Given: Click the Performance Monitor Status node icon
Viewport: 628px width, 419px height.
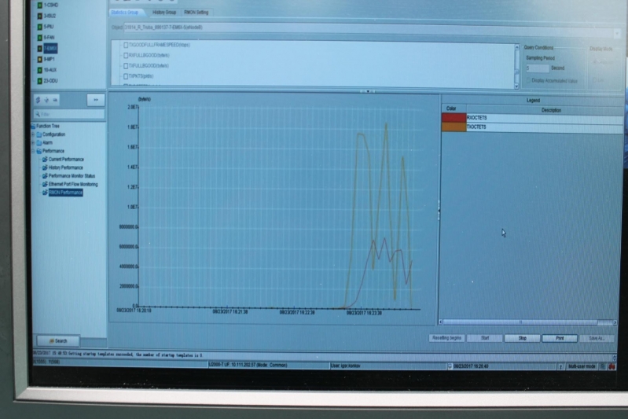Looking at the screenshot, I should point(45,176).
